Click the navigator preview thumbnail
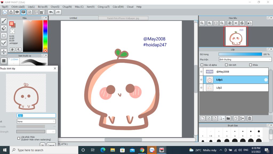 tap(236, 36)
